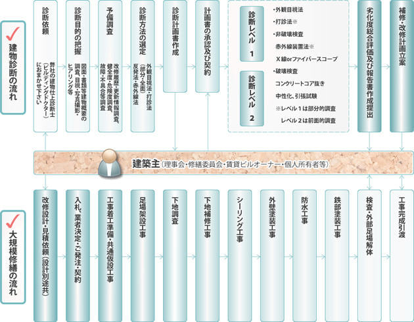Select the 下地調査 step

(175, 256)
